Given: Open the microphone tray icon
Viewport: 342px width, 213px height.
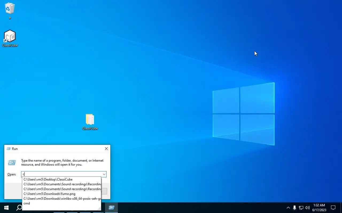Looking at the screenshot, I should 294,208.
